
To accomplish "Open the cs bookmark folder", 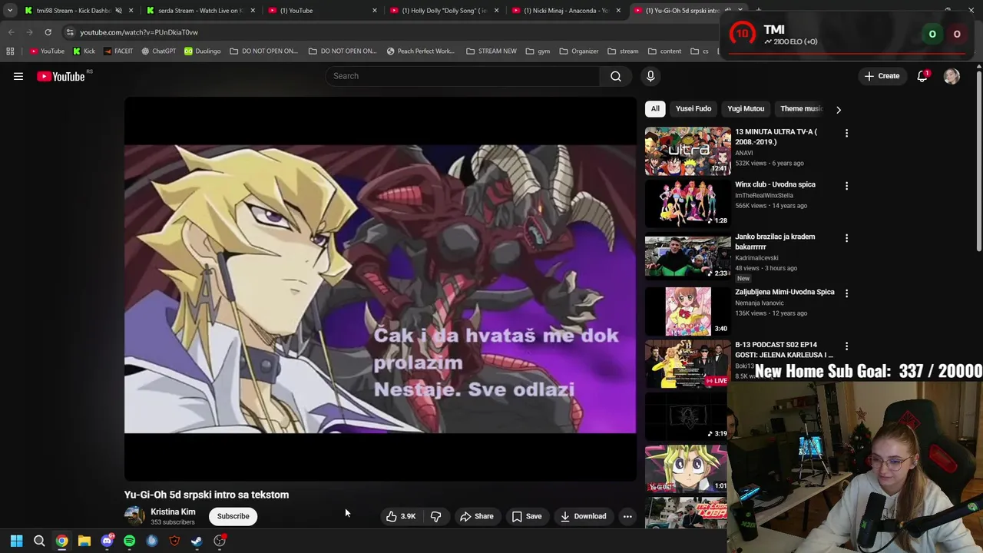I will (699, 51).
